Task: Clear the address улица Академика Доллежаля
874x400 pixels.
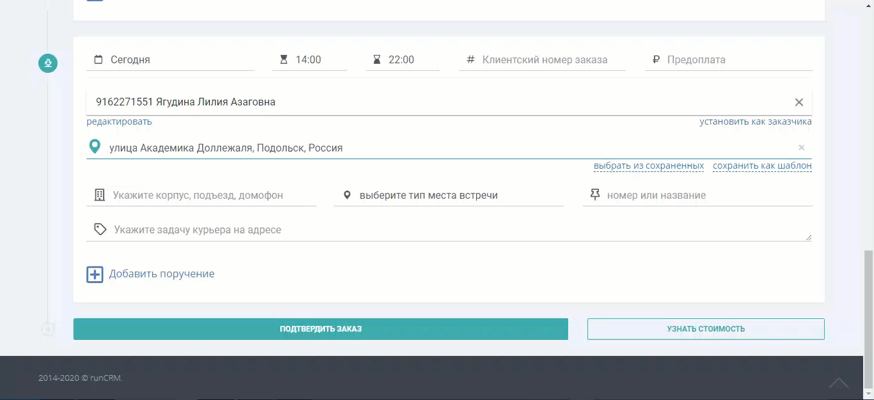Action: 801,148
